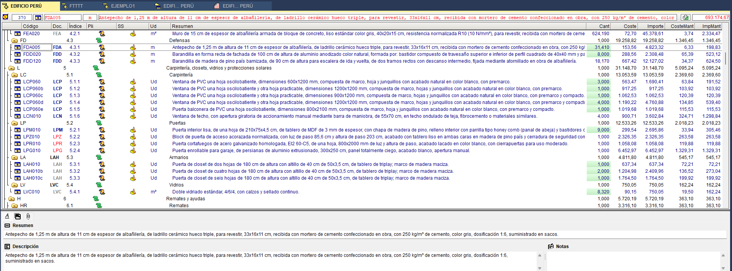This screenshot has width=732, height=271.
Task: Click the paperclip attachments icon
Action: pyautogui.click(x=28, y=216)
